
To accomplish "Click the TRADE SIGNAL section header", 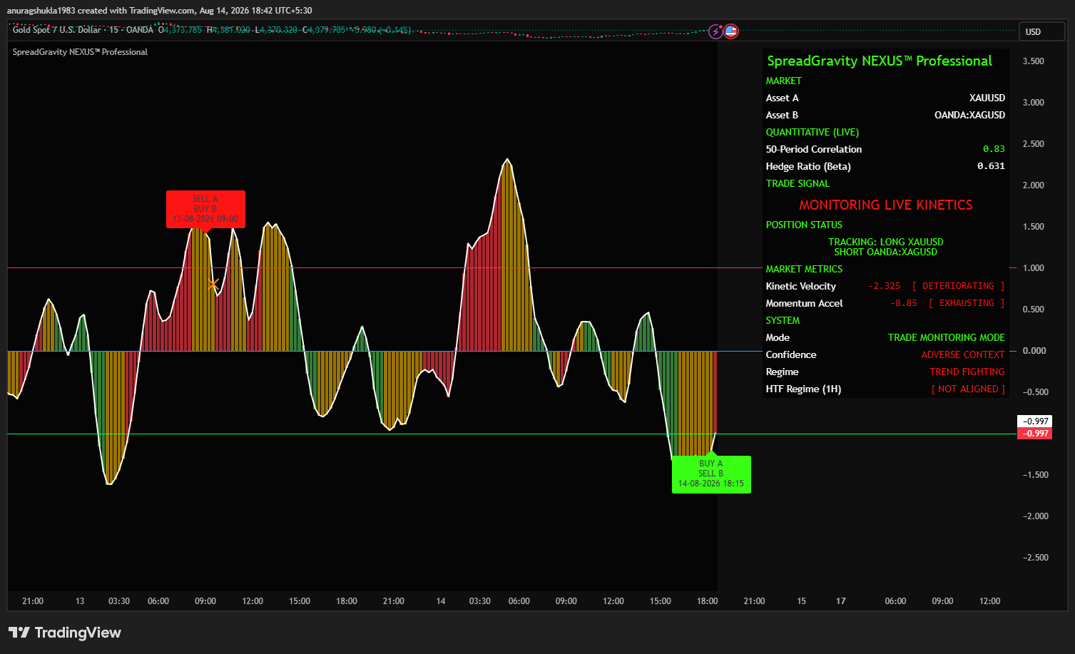I will (x=798, y=183).
